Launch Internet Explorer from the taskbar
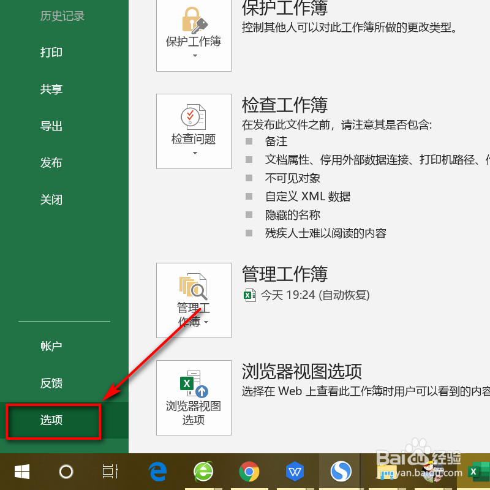This screenshot has width=490, height=490. tap(203, 472)
